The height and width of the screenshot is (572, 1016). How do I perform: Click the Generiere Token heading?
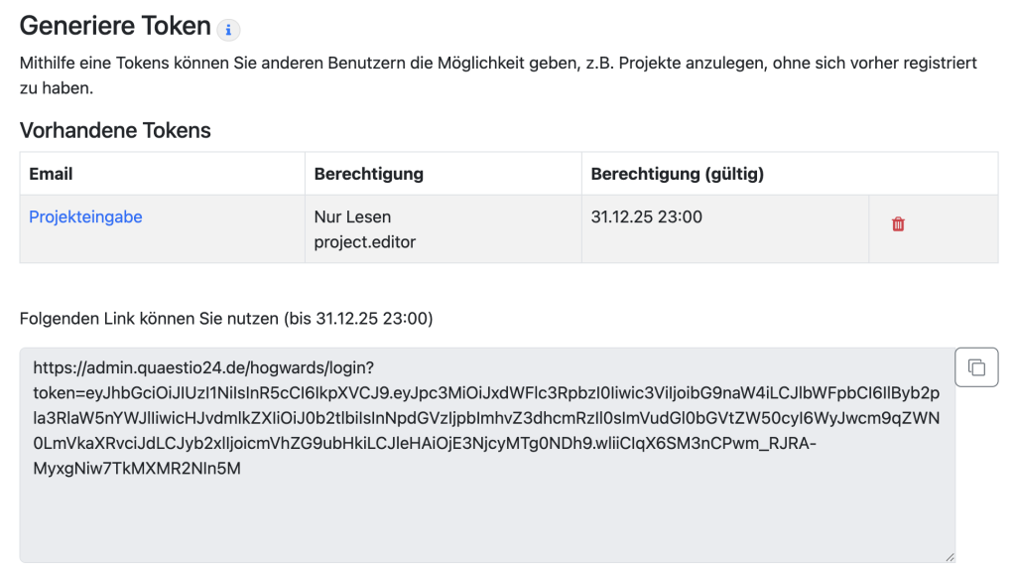[115, 27]
